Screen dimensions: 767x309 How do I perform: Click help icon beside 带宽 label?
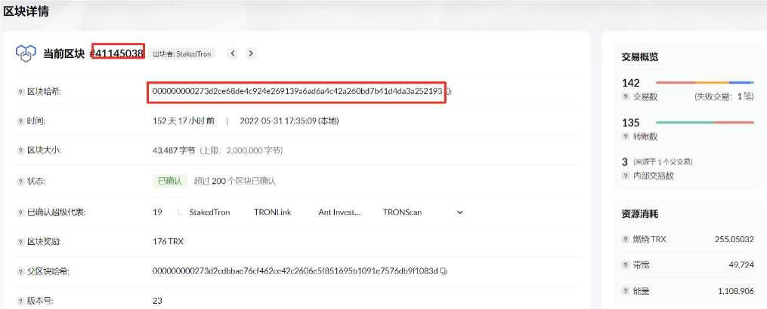point(626,265)
